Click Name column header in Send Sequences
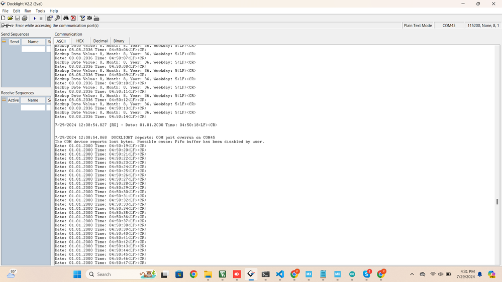 (33, 42)
